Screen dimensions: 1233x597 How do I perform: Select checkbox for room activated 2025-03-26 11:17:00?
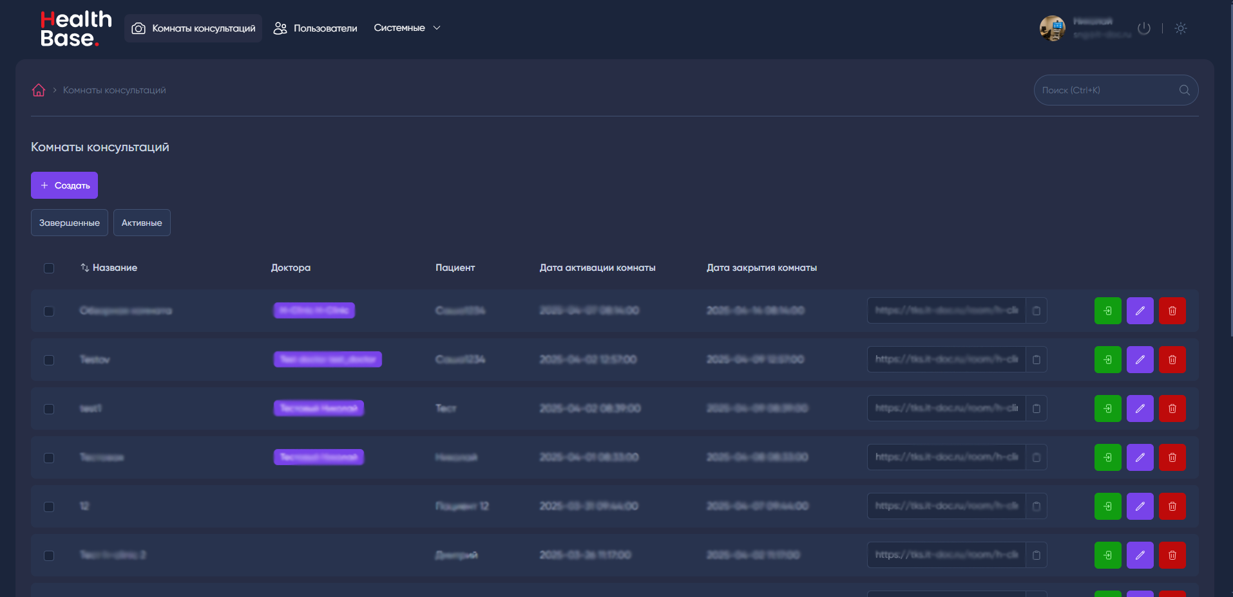tap(49, 556)
